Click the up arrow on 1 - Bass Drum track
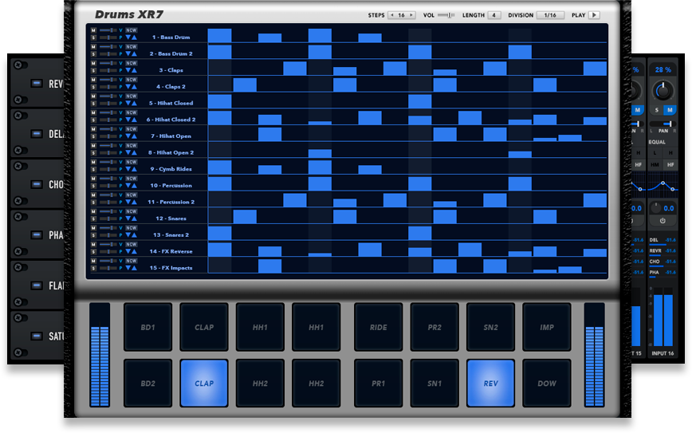 click(x=134, y=37)
